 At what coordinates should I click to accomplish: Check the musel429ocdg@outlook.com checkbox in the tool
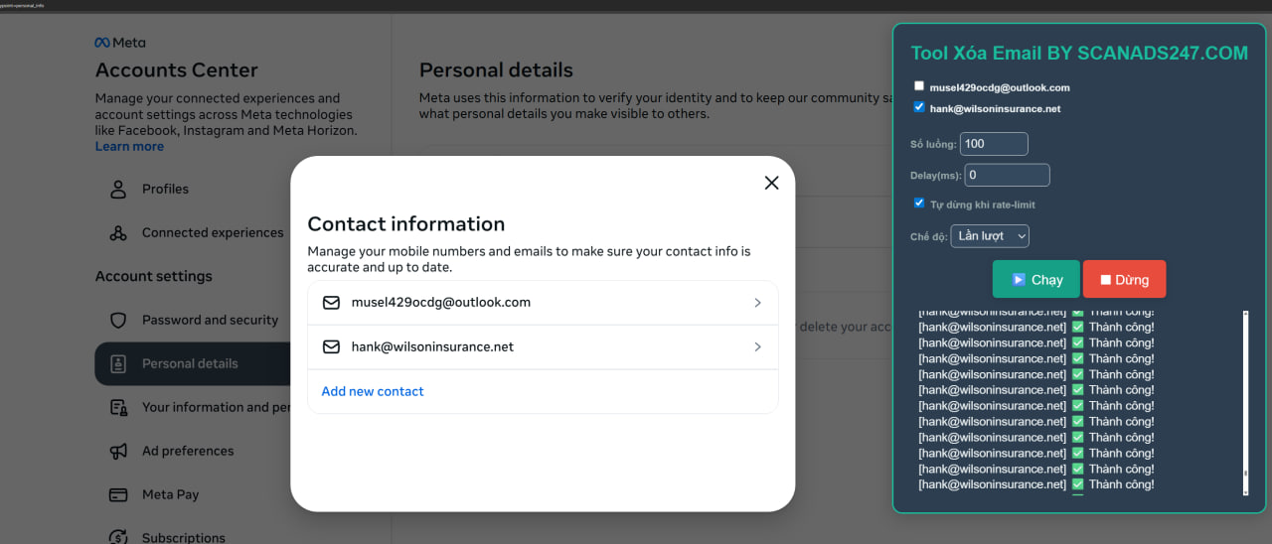click(x=919, y=86)
